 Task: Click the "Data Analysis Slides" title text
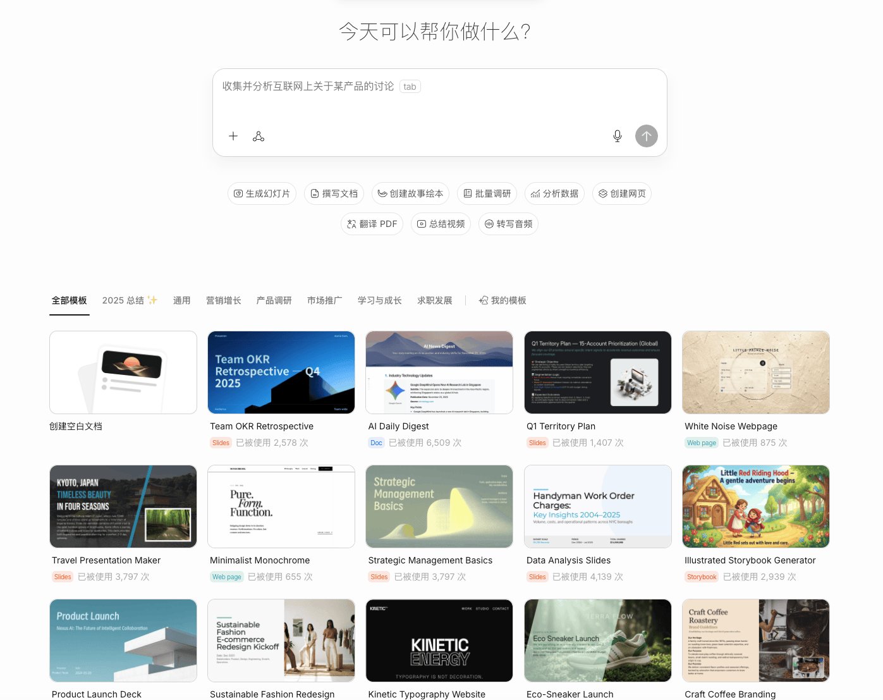[569, 560]
